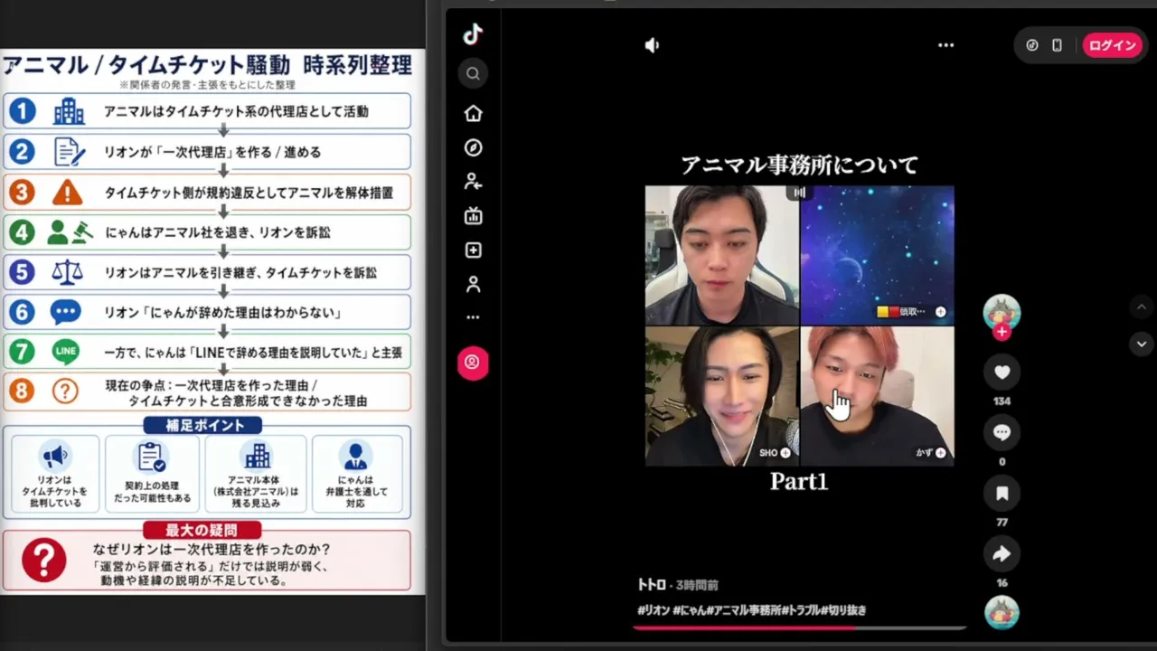Go to the TikTok Home feed icon
This screenshot has width=1157, height=651.
click(473, 113)
